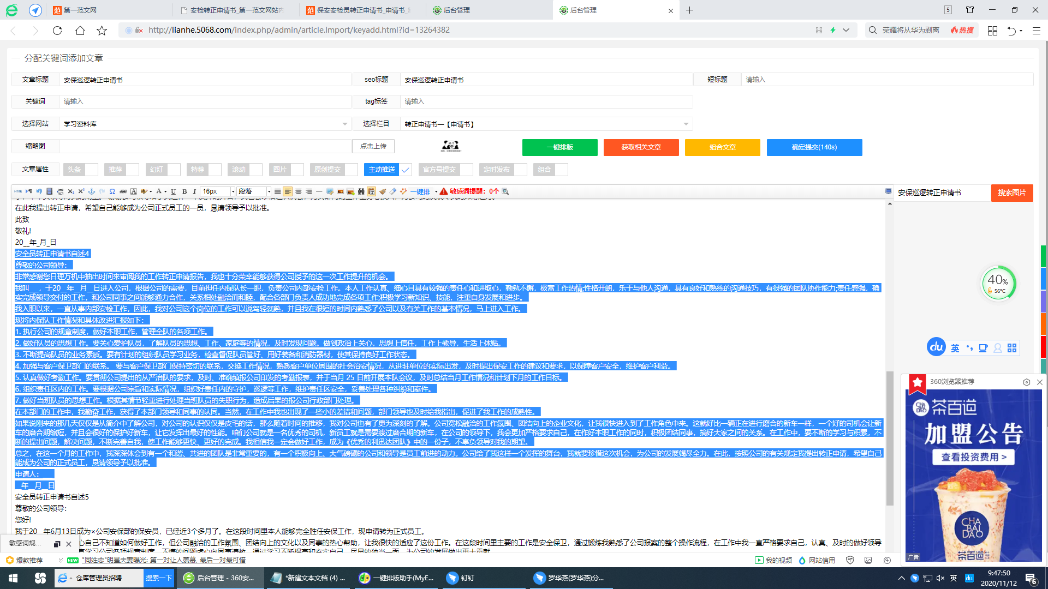Enable the 头条 article attribute toggle
Image resolution: width=1048 pixels, height=589 pixels.
[x=90, y=170]
